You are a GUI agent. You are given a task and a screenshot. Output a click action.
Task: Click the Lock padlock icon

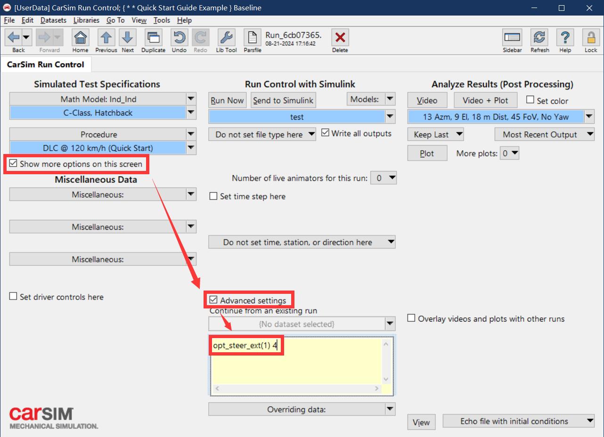(x=591, y=37)
